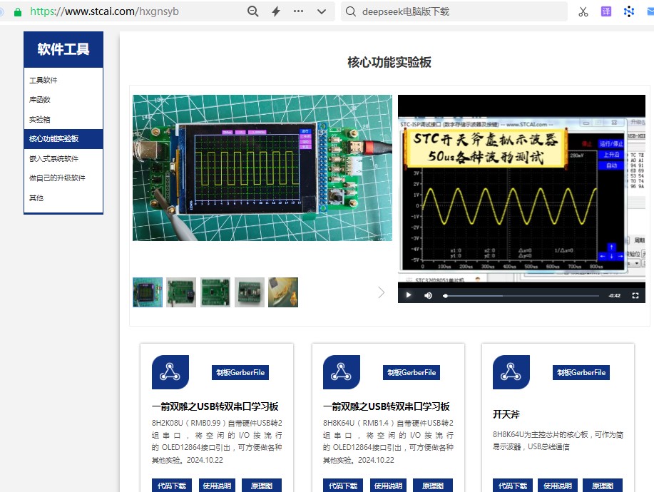Image resolution: width=654 pixels, height=492 pixels.
Task: Open 制板GerberFile on the 8H2K08U card
Action: (x=240, y=372)
